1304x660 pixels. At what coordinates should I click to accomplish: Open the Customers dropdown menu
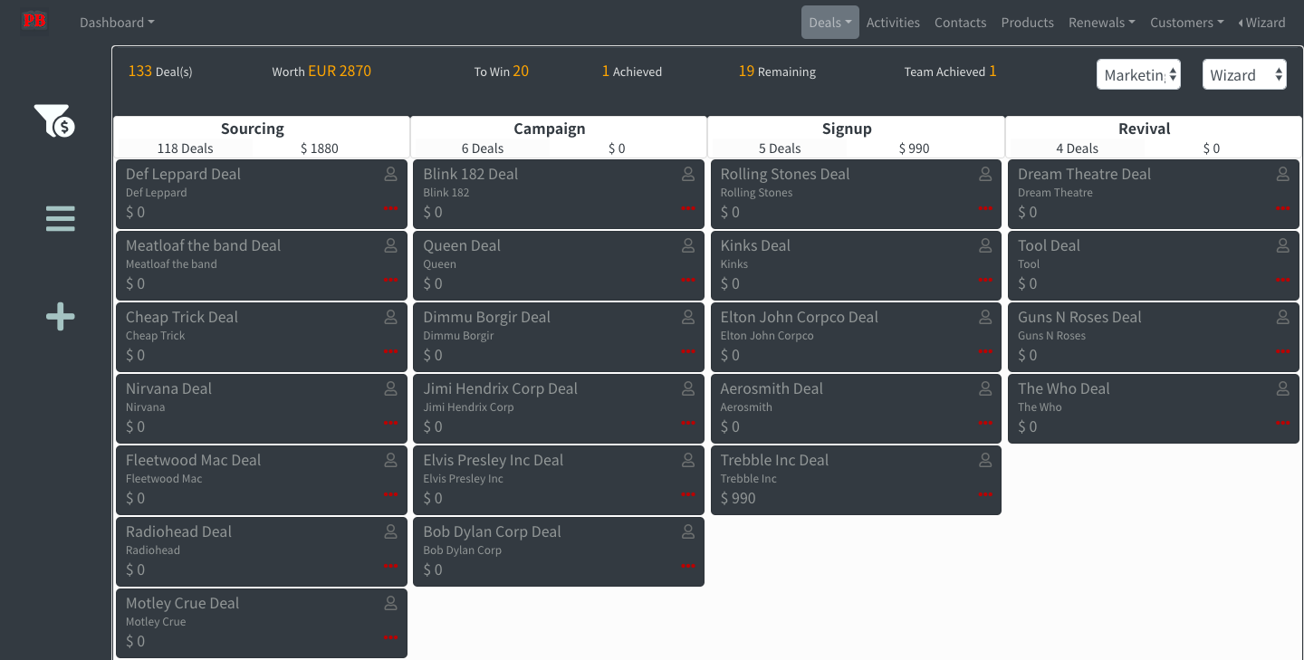[x=1187, y=23]
